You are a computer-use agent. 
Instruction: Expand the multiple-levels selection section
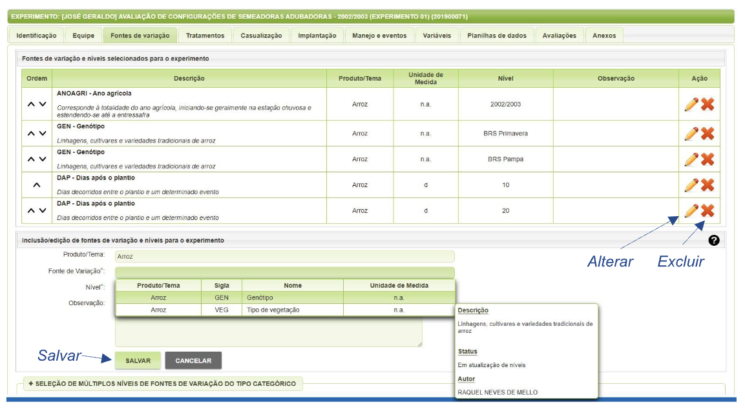pyautogui.click(x=162, y=383)
